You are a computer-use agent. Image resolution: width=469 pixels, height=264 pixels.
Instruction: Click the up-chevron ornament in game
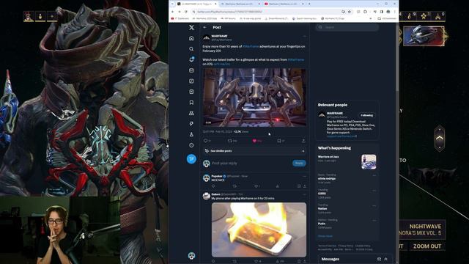[440, 139]
